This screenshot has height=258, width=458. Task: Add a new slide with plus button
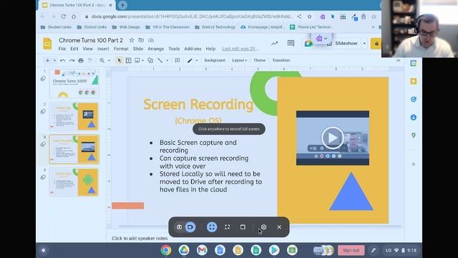(x=47, y=60)
